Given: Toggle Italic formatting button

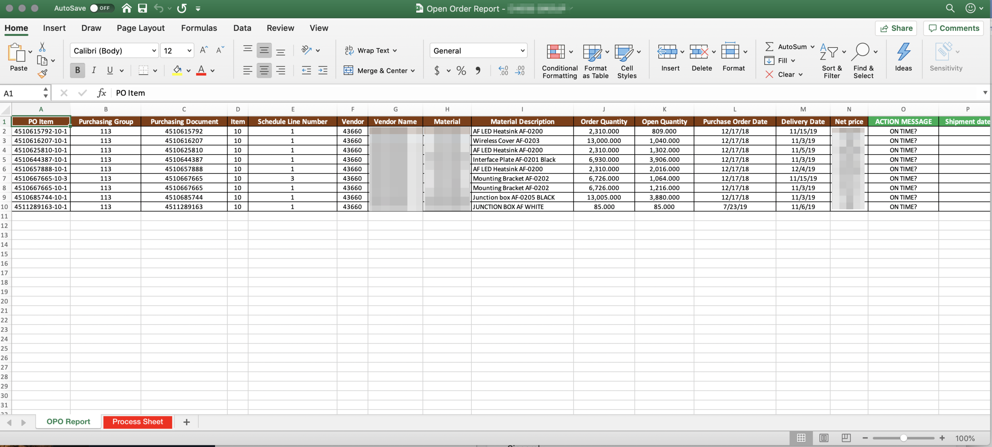Looking at the screenshot, I should coord(94,71).
